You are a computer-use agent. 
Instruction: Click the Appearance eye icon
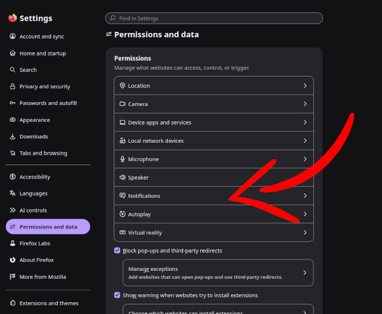coord(12,120)
